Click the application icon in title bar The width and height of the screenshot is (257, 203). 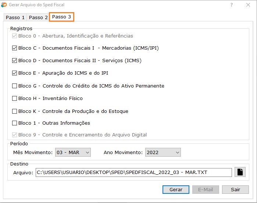[x=4, y=5]
